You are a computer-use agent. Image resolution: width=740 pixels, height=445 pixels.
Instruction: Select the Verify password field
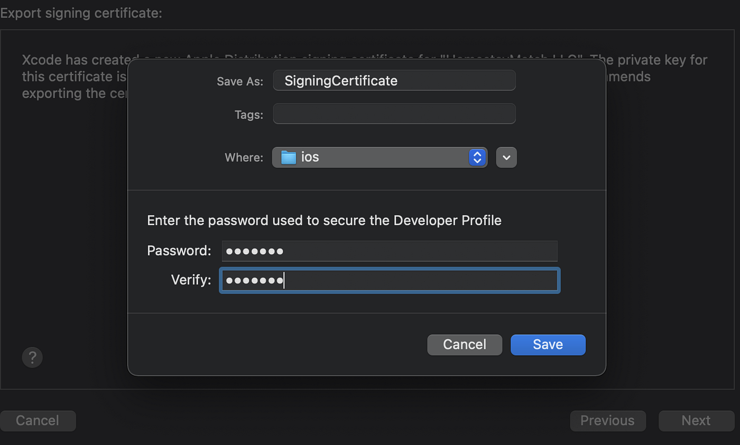pyautogui.click(x=390, y=280)
